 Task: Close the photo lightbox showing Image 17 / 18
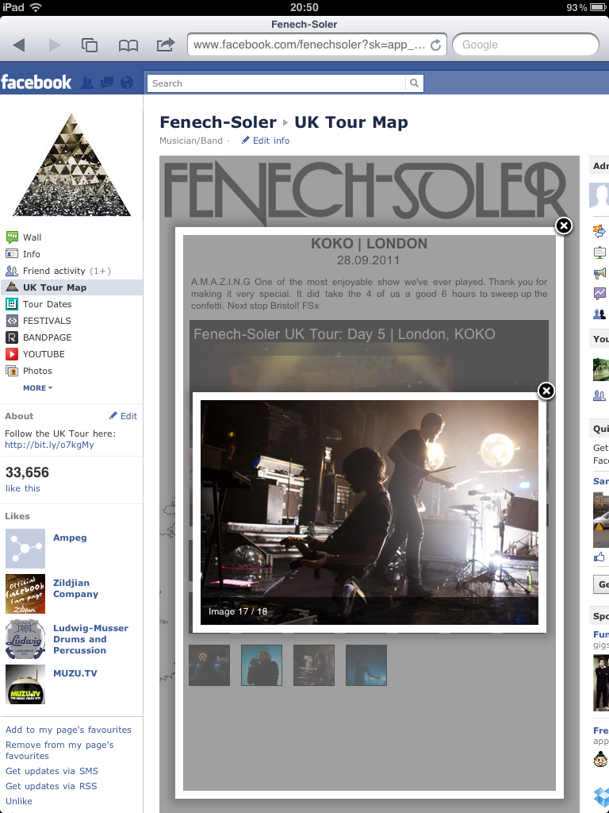click(x=546, y=391)
